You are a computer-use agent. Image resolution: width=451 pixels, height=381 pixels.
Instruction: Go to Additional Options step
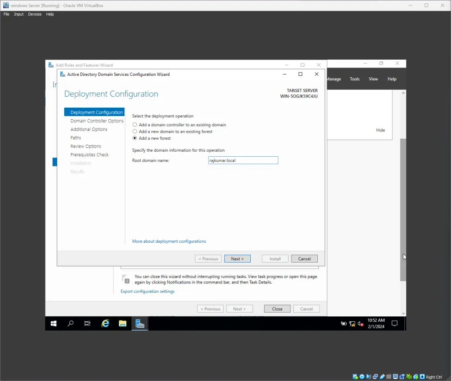click(89, 129)
